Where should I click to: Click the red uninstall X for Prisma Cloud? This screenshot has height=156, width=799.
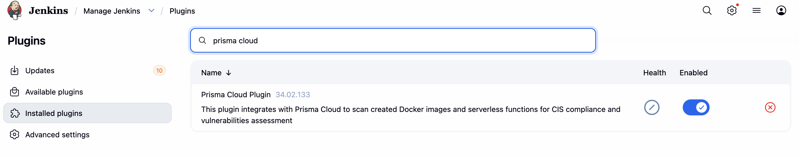770,107
